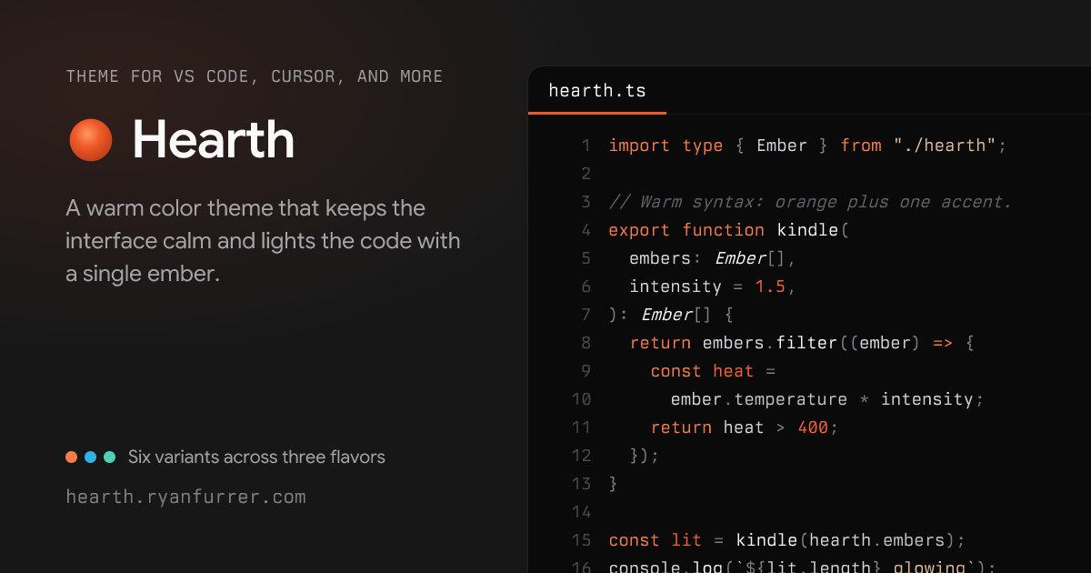Click the 'embers: Ember[]' parameter line
Image resolution: width=1091 pixels, height=573 pixels.
(x=713, y=258)
